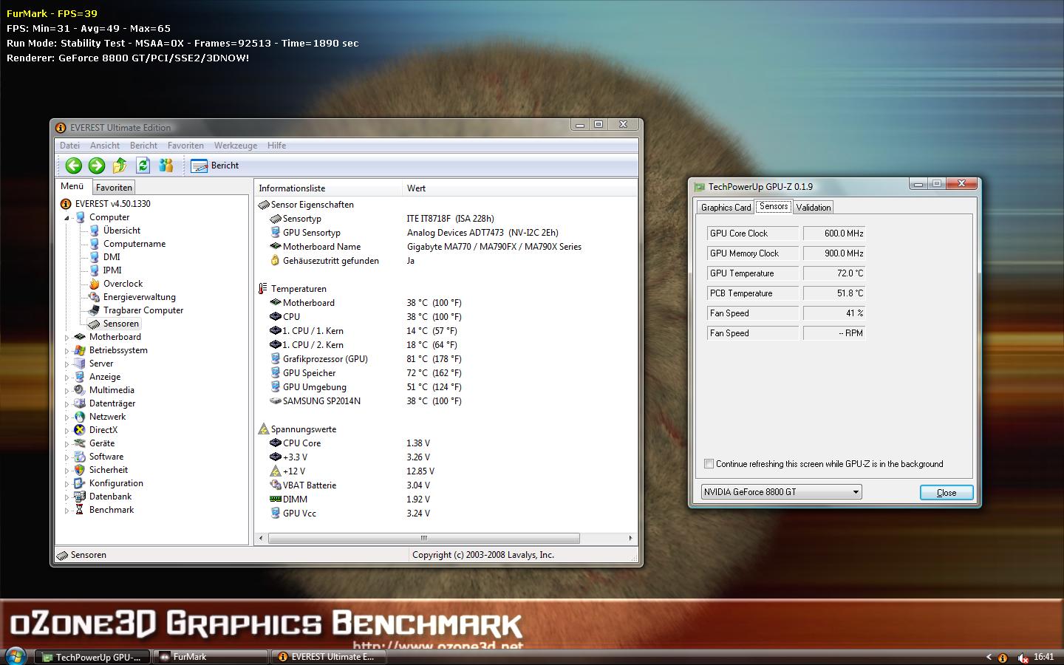This screenshot has width=1064, height=665.
Task: Click the Up level arrow icon in EVEREST
Action: (120, 166)
